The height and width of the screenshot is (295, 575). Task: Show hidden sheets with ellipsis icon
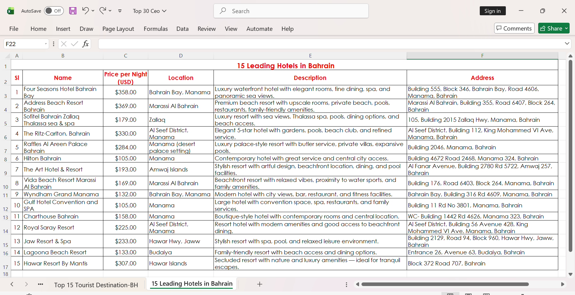pos(41,284)
